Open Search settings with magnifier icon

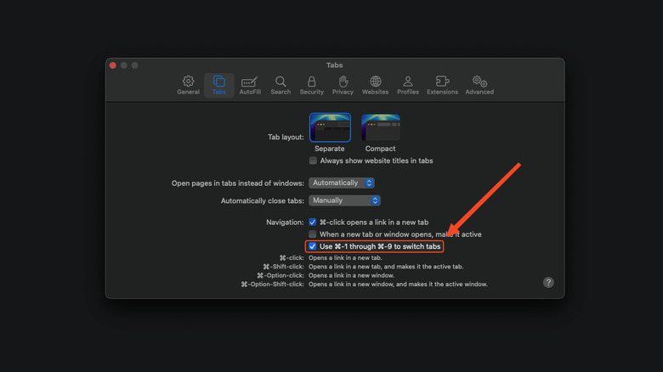click(280, 84)
